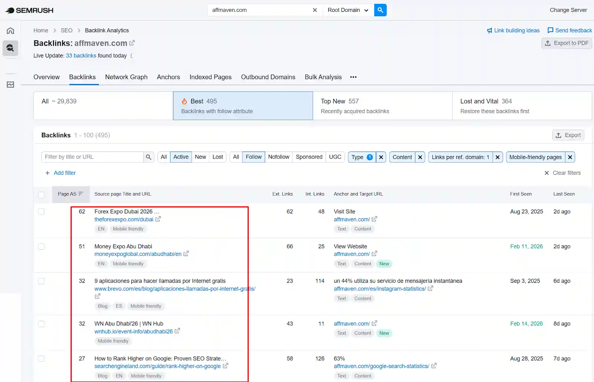Switch to the Network Graph tab
This screenshot has height=382, width=594.
tap(126, 77)
